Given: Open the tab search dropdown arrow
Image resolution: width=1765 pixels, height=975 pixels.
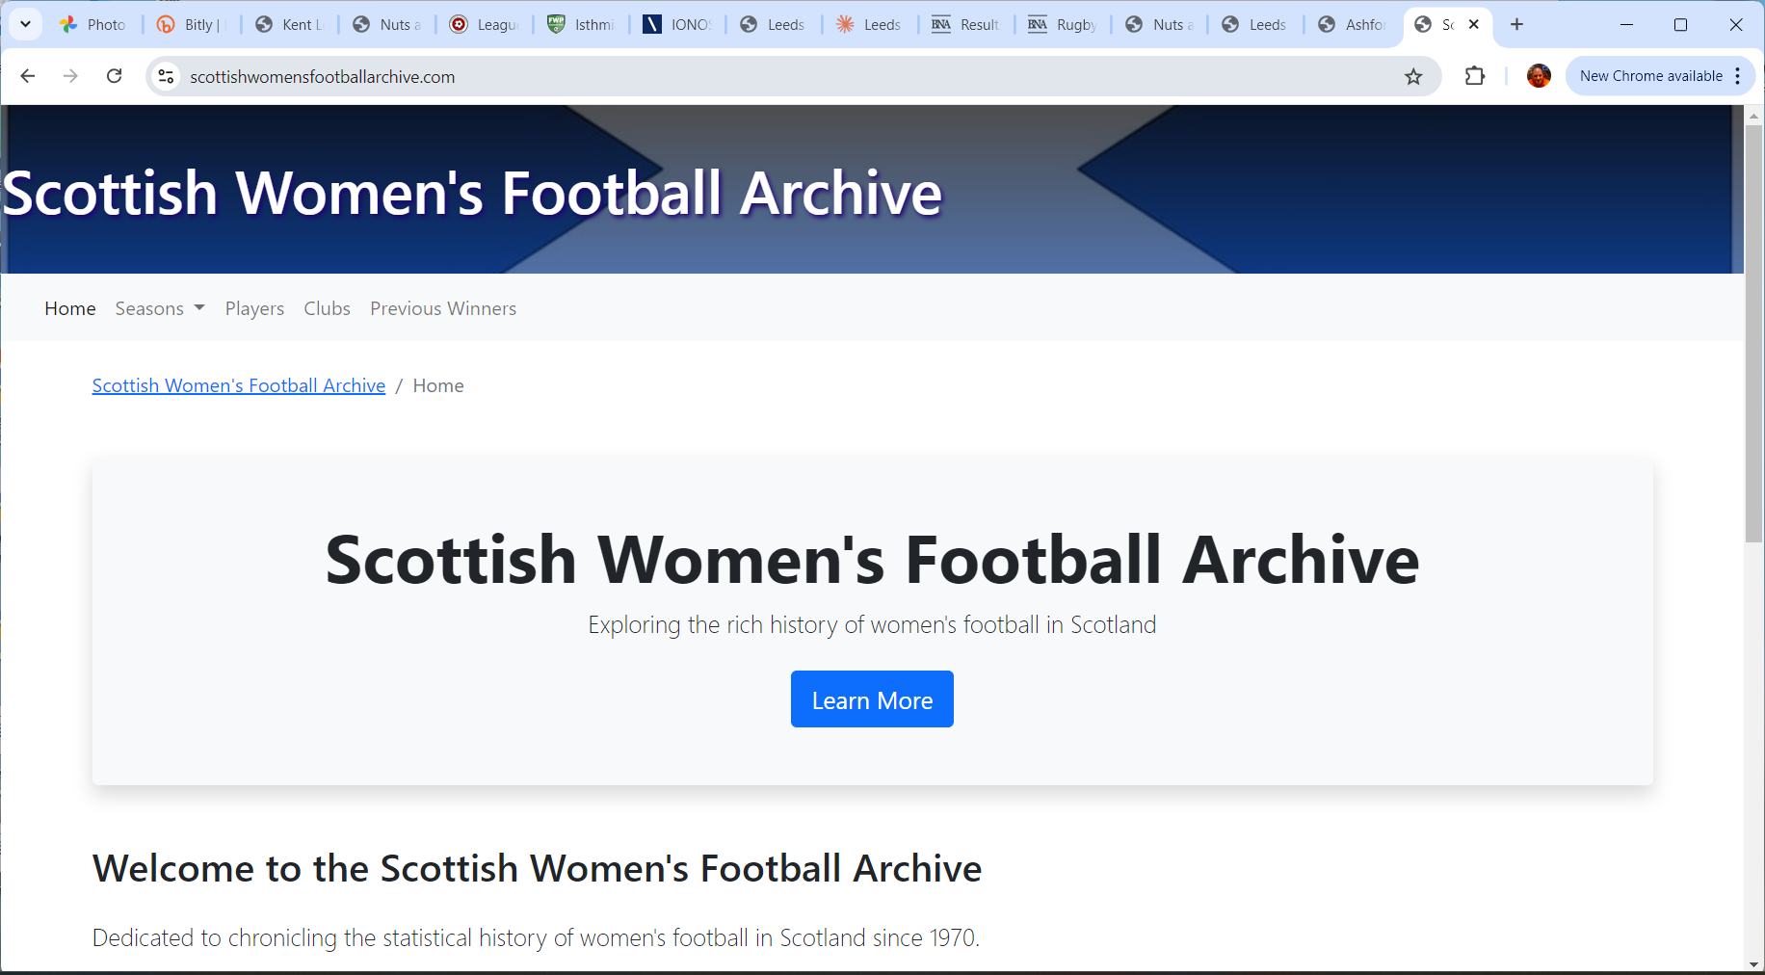Looking at the screenshot, I should coord(26,25).
